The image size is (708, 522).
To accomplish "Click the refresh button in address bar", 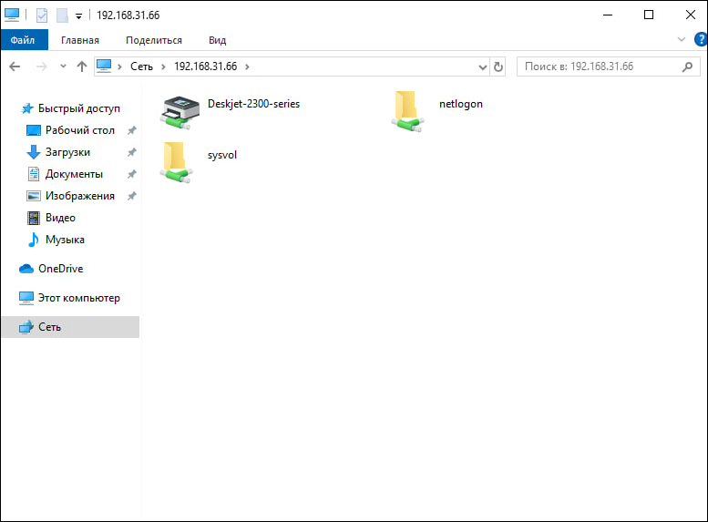I will tap(498, 67).
